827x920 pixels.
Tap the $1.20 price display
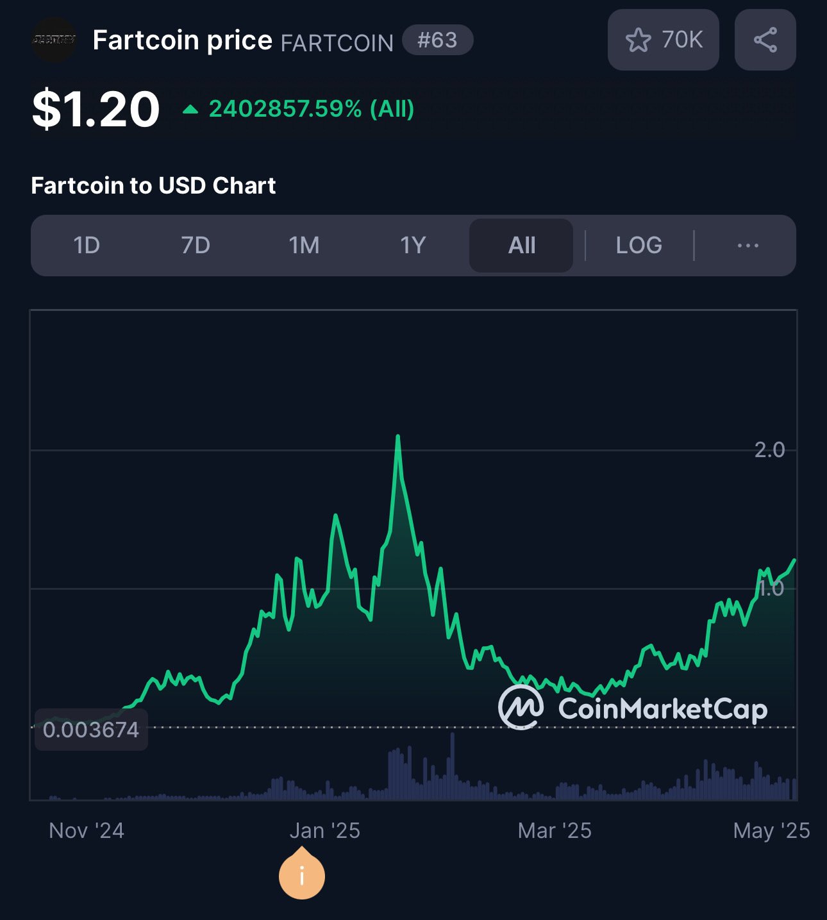pyautogui.click(x=96, y=109)
